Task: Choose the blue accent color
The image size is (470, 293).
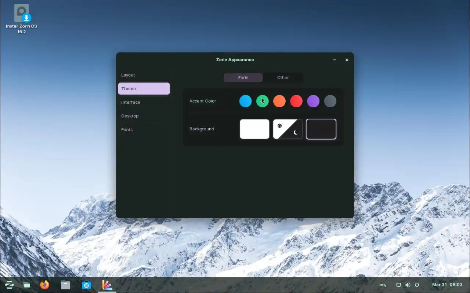Action: pos(245,101)
